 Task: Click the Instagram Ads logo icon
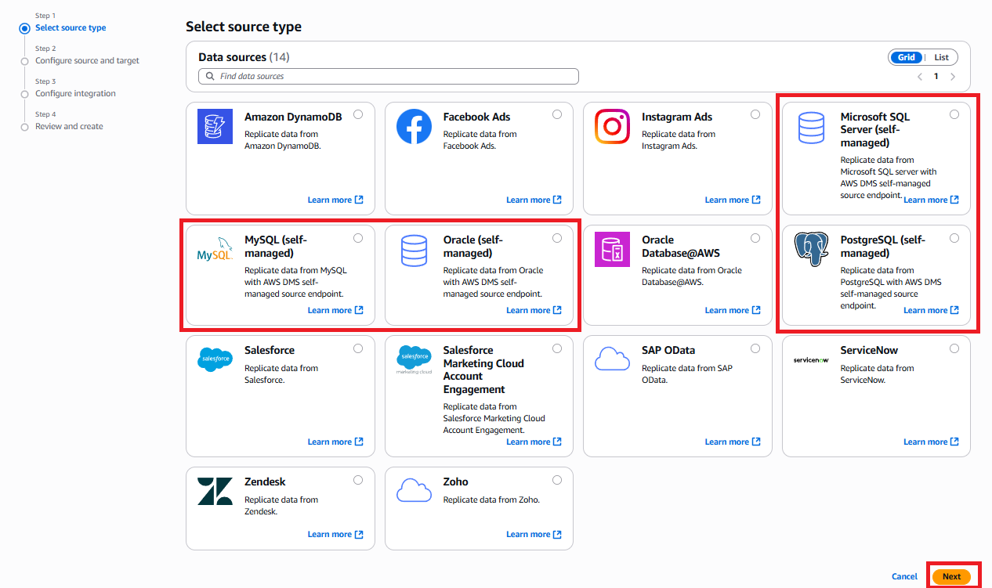click(613, 127)
